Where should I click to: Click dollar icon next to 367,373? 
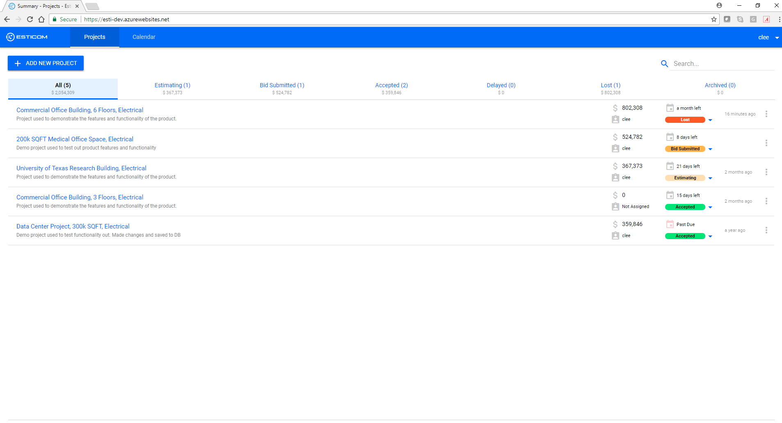click(615, 166)
